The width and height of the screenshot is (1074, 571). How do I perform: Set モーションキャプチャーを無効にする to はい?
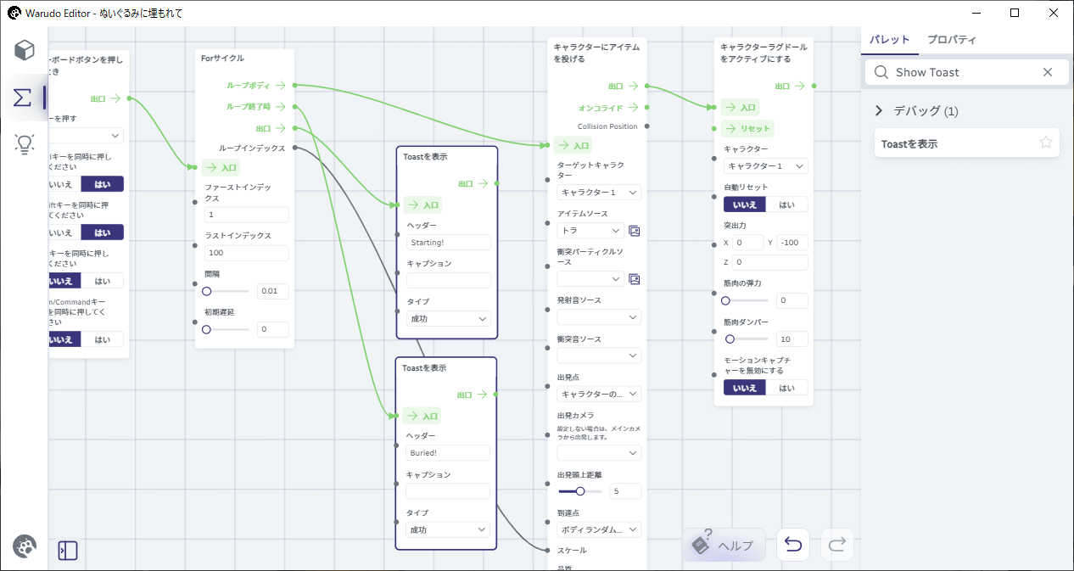pyautogui.click(x=787, y=388)
